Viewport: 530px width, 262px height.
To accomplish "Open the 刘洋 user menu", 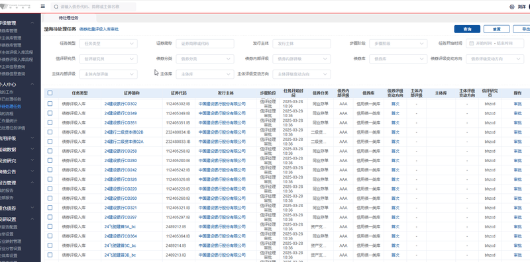I will pos(521,7).
